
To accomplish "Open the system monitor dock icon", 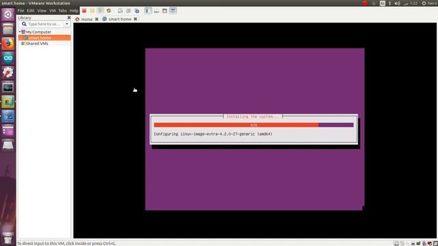I will (8, 87).
